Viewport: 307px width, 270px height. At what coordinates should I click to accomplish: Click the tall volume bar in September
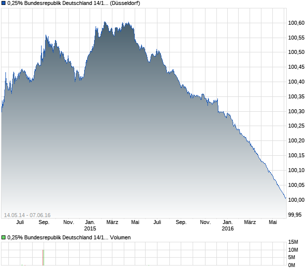43,258
